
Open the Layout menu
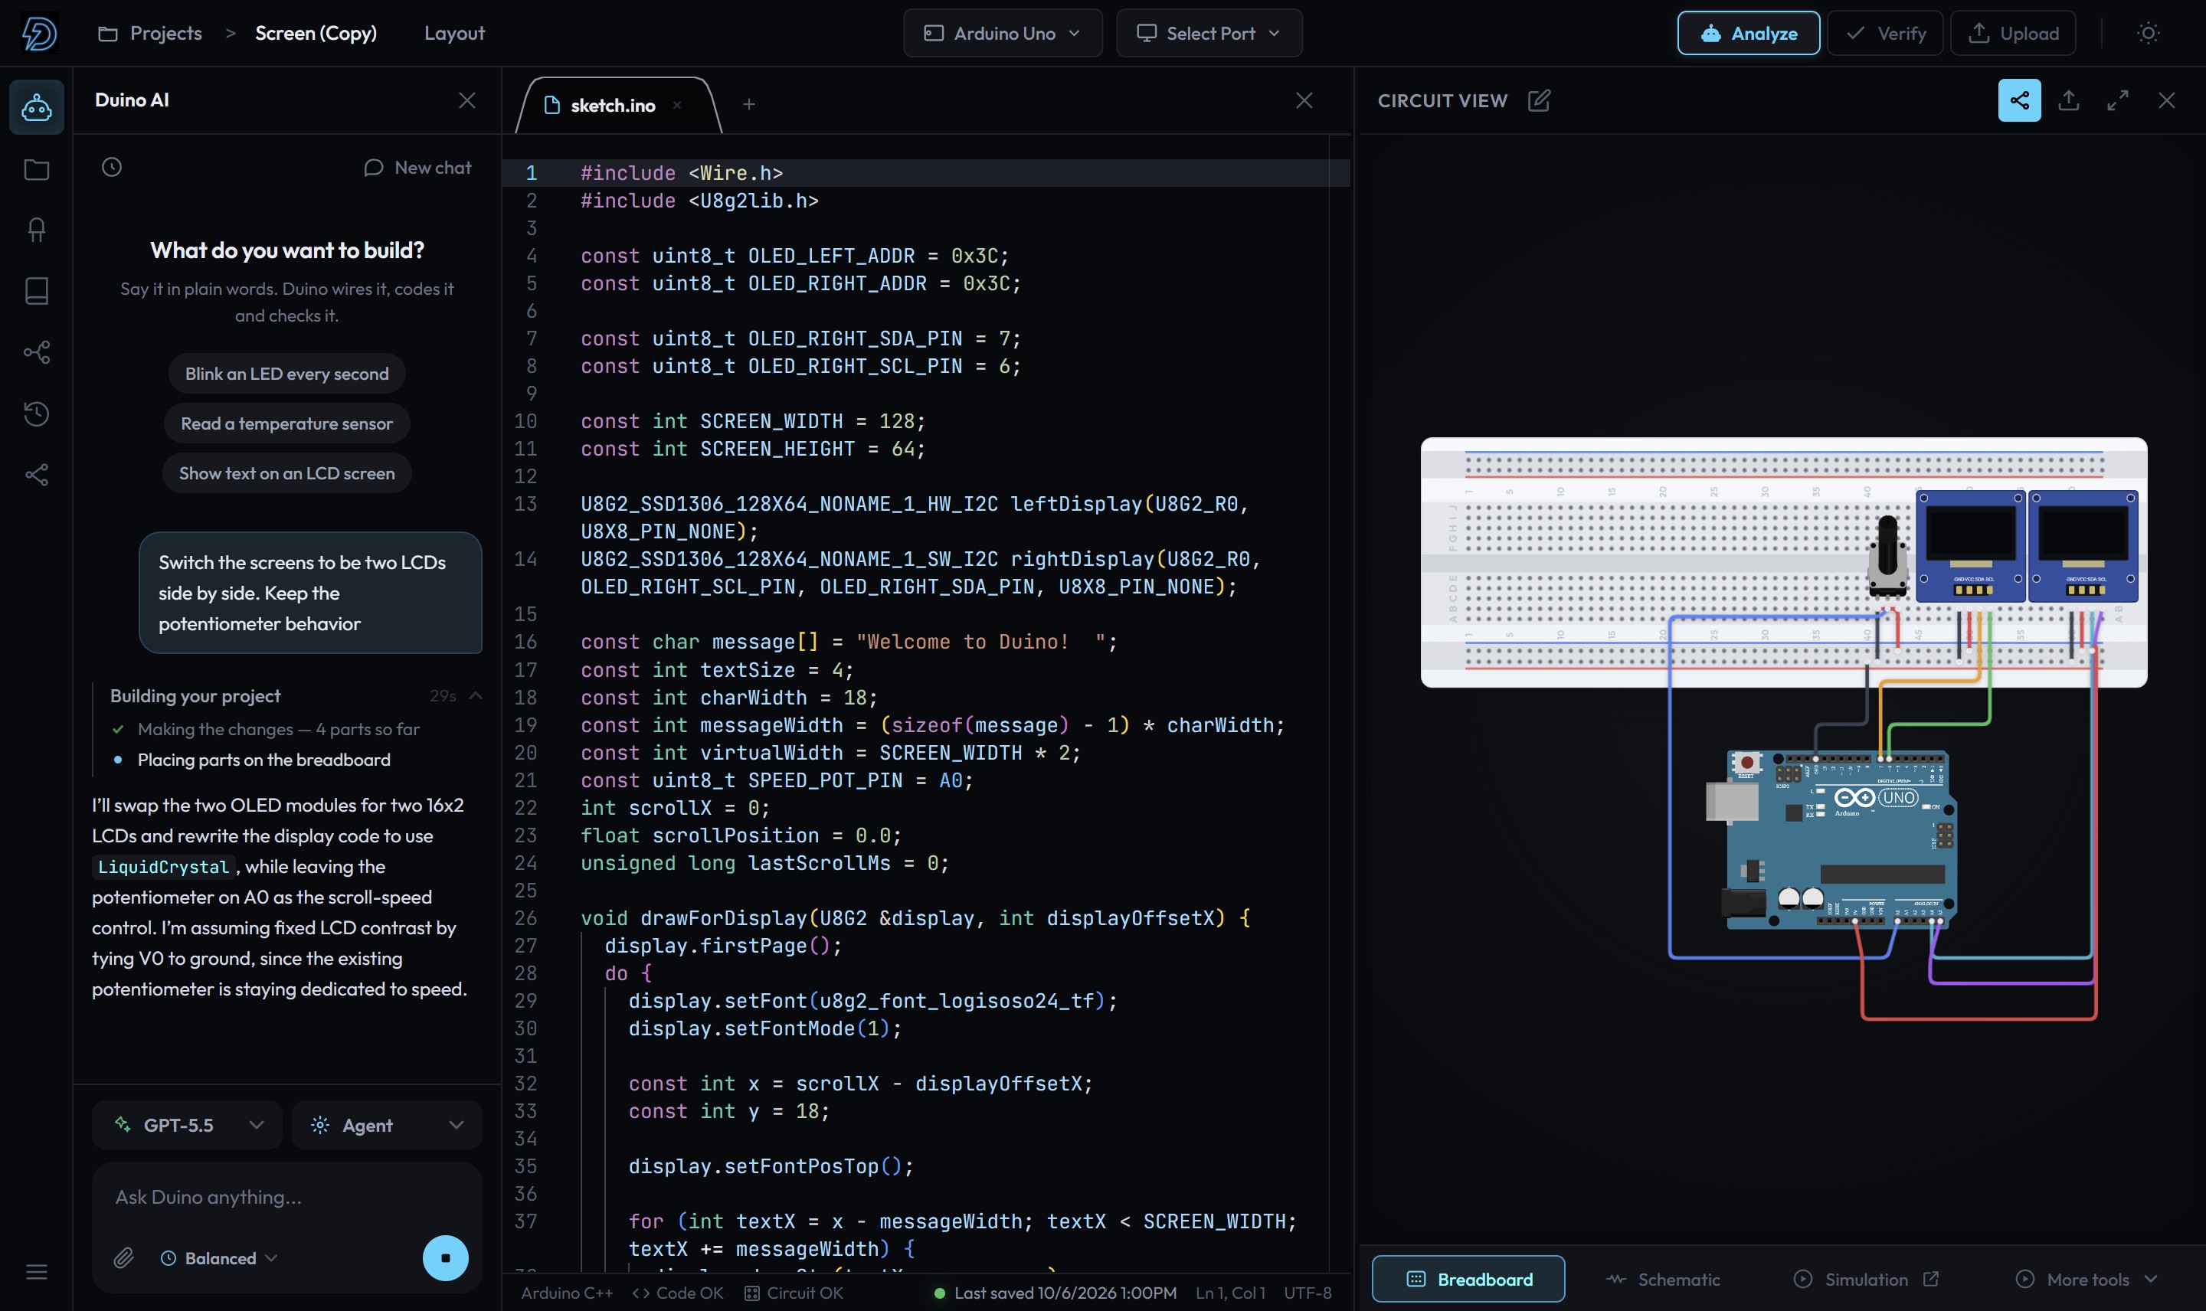[x=454, y=33]
